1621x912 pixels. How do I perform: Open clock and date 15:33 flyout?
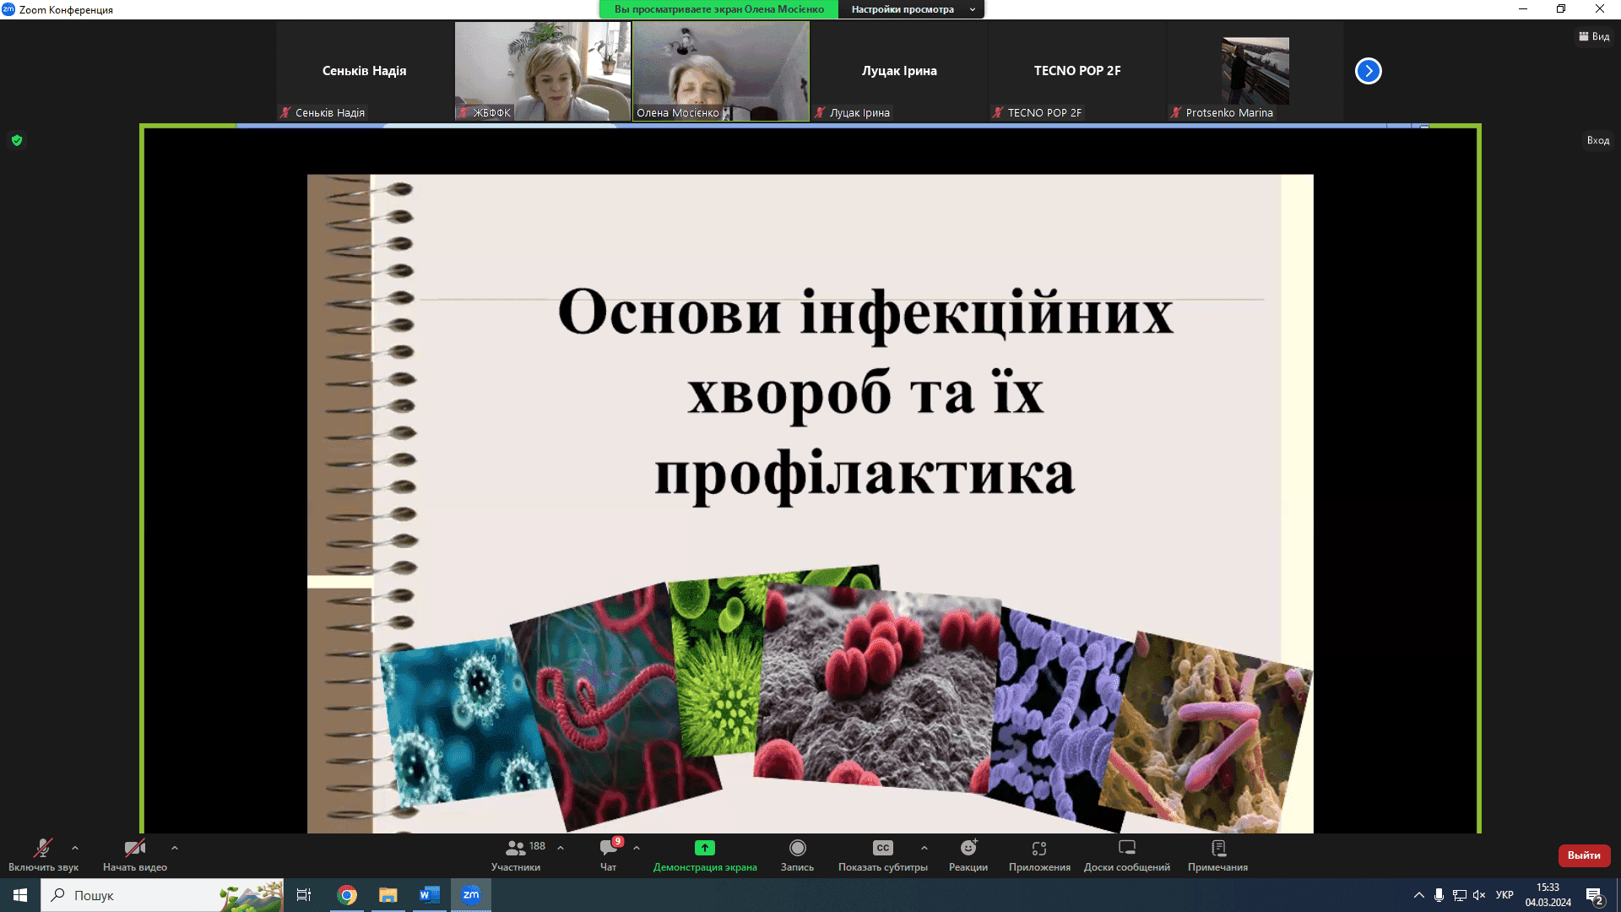(1548, 895)
